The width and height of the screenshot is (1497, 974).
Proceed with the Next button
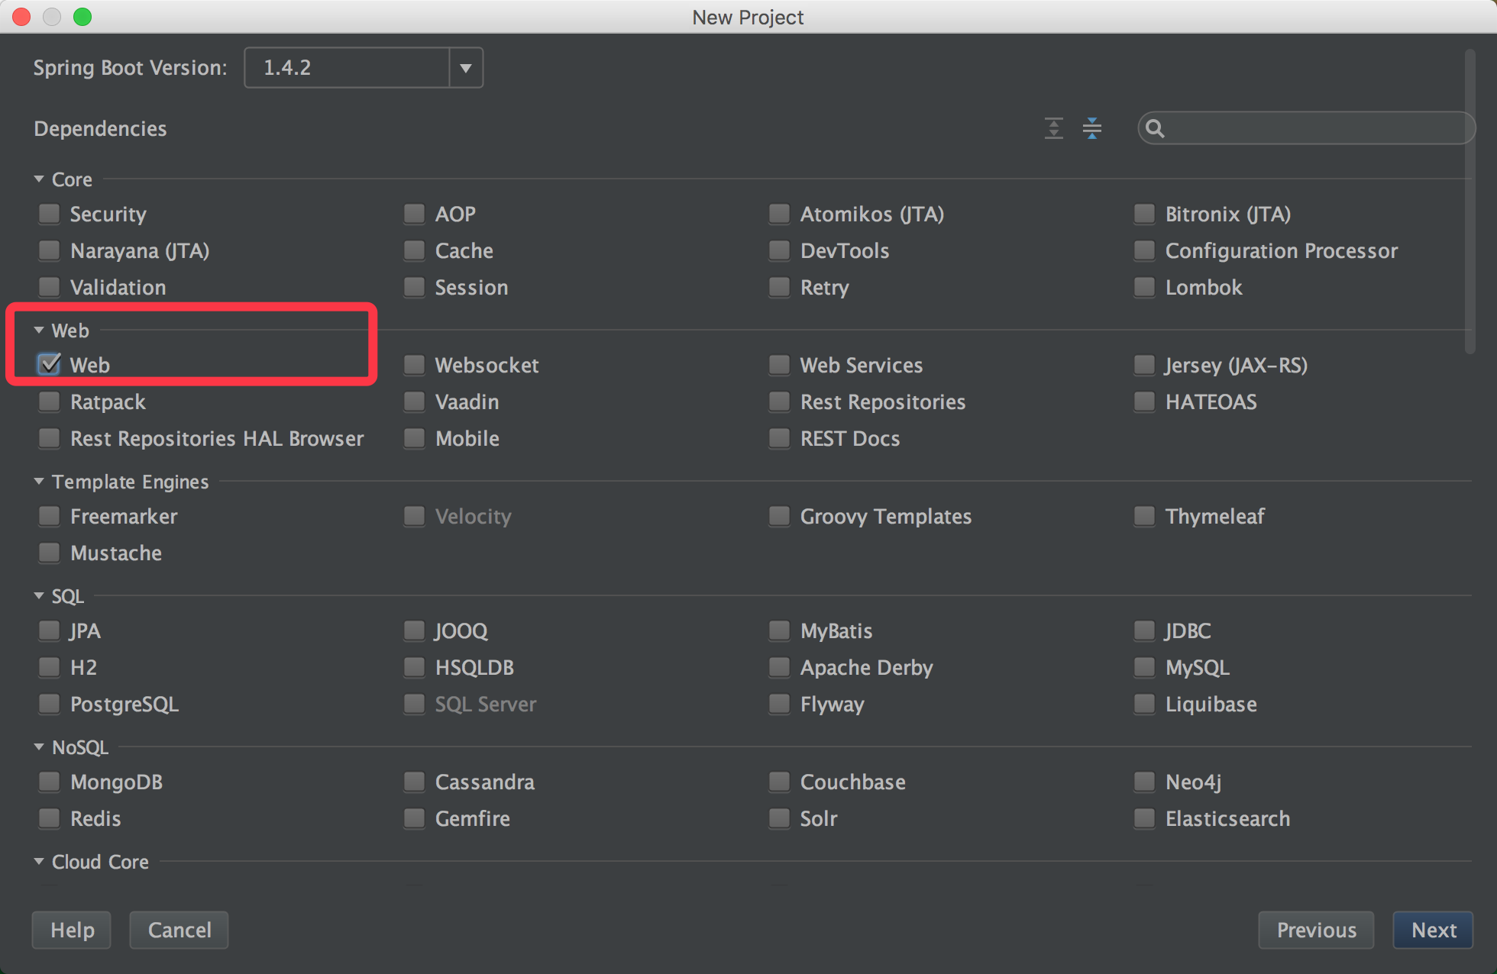pyautogui.click(x=1434, y=930)
